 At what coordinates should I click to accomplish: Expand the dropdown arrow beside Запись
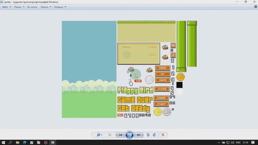coord(50,7)
